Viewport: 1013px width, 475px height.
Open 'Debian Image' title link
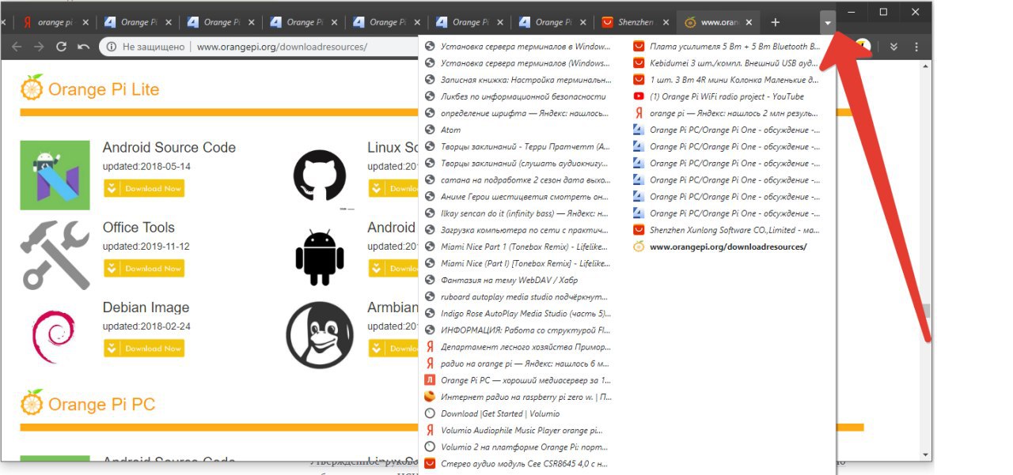coord(146,307)
